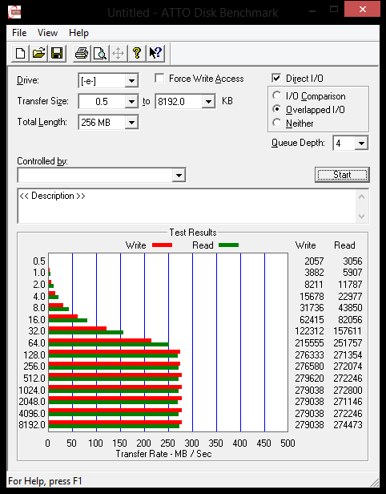386x494 pixels.
Task: Click the Read value 157611
Action: pos(348,331)
